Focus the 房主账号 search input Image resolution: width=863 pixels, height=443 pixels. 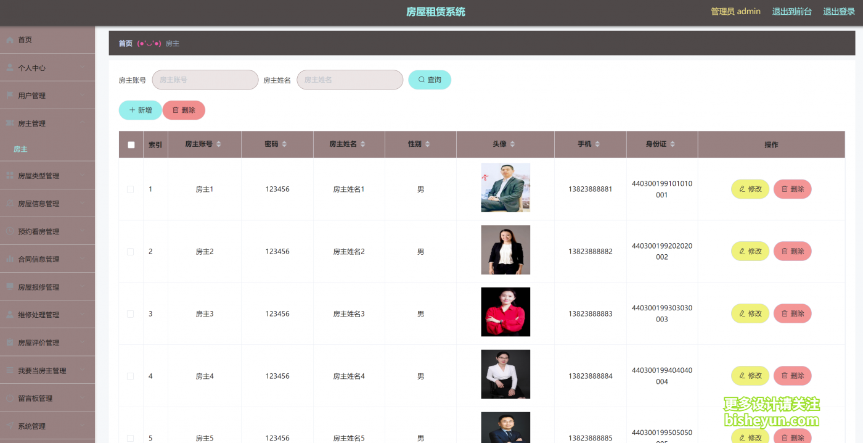(x=205, y=80)
